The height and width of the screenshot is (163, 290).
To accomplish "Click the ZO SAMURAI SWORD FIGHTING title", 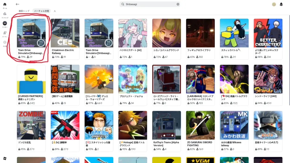I will (x=200, y=144).
